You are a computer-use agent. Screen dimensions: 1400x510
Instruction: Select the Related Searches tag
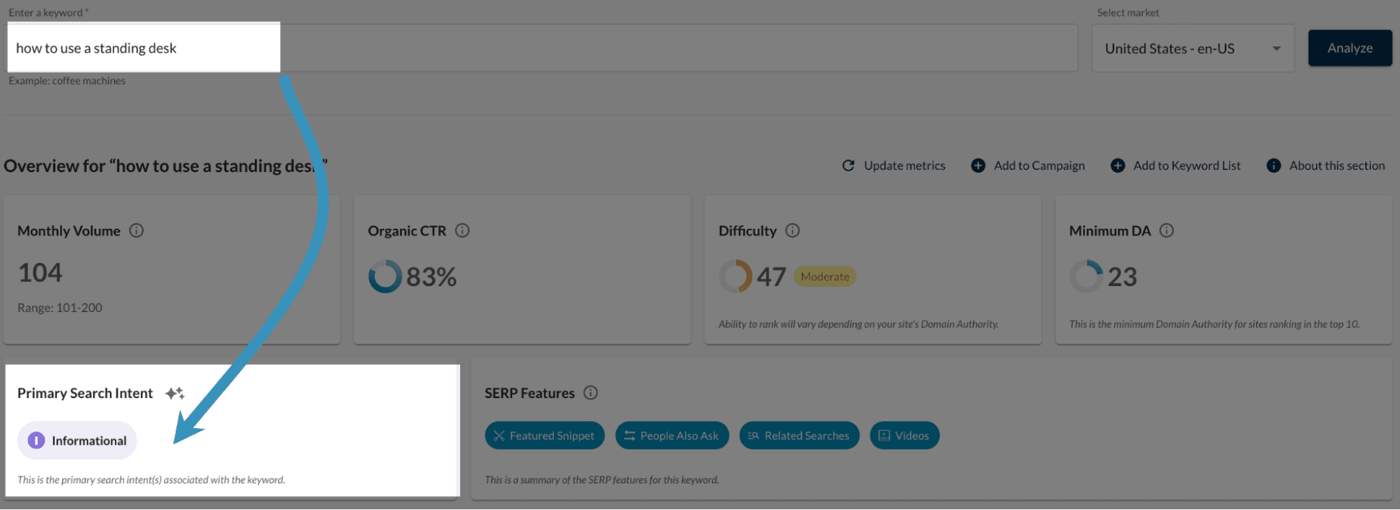tap(799, 436)
